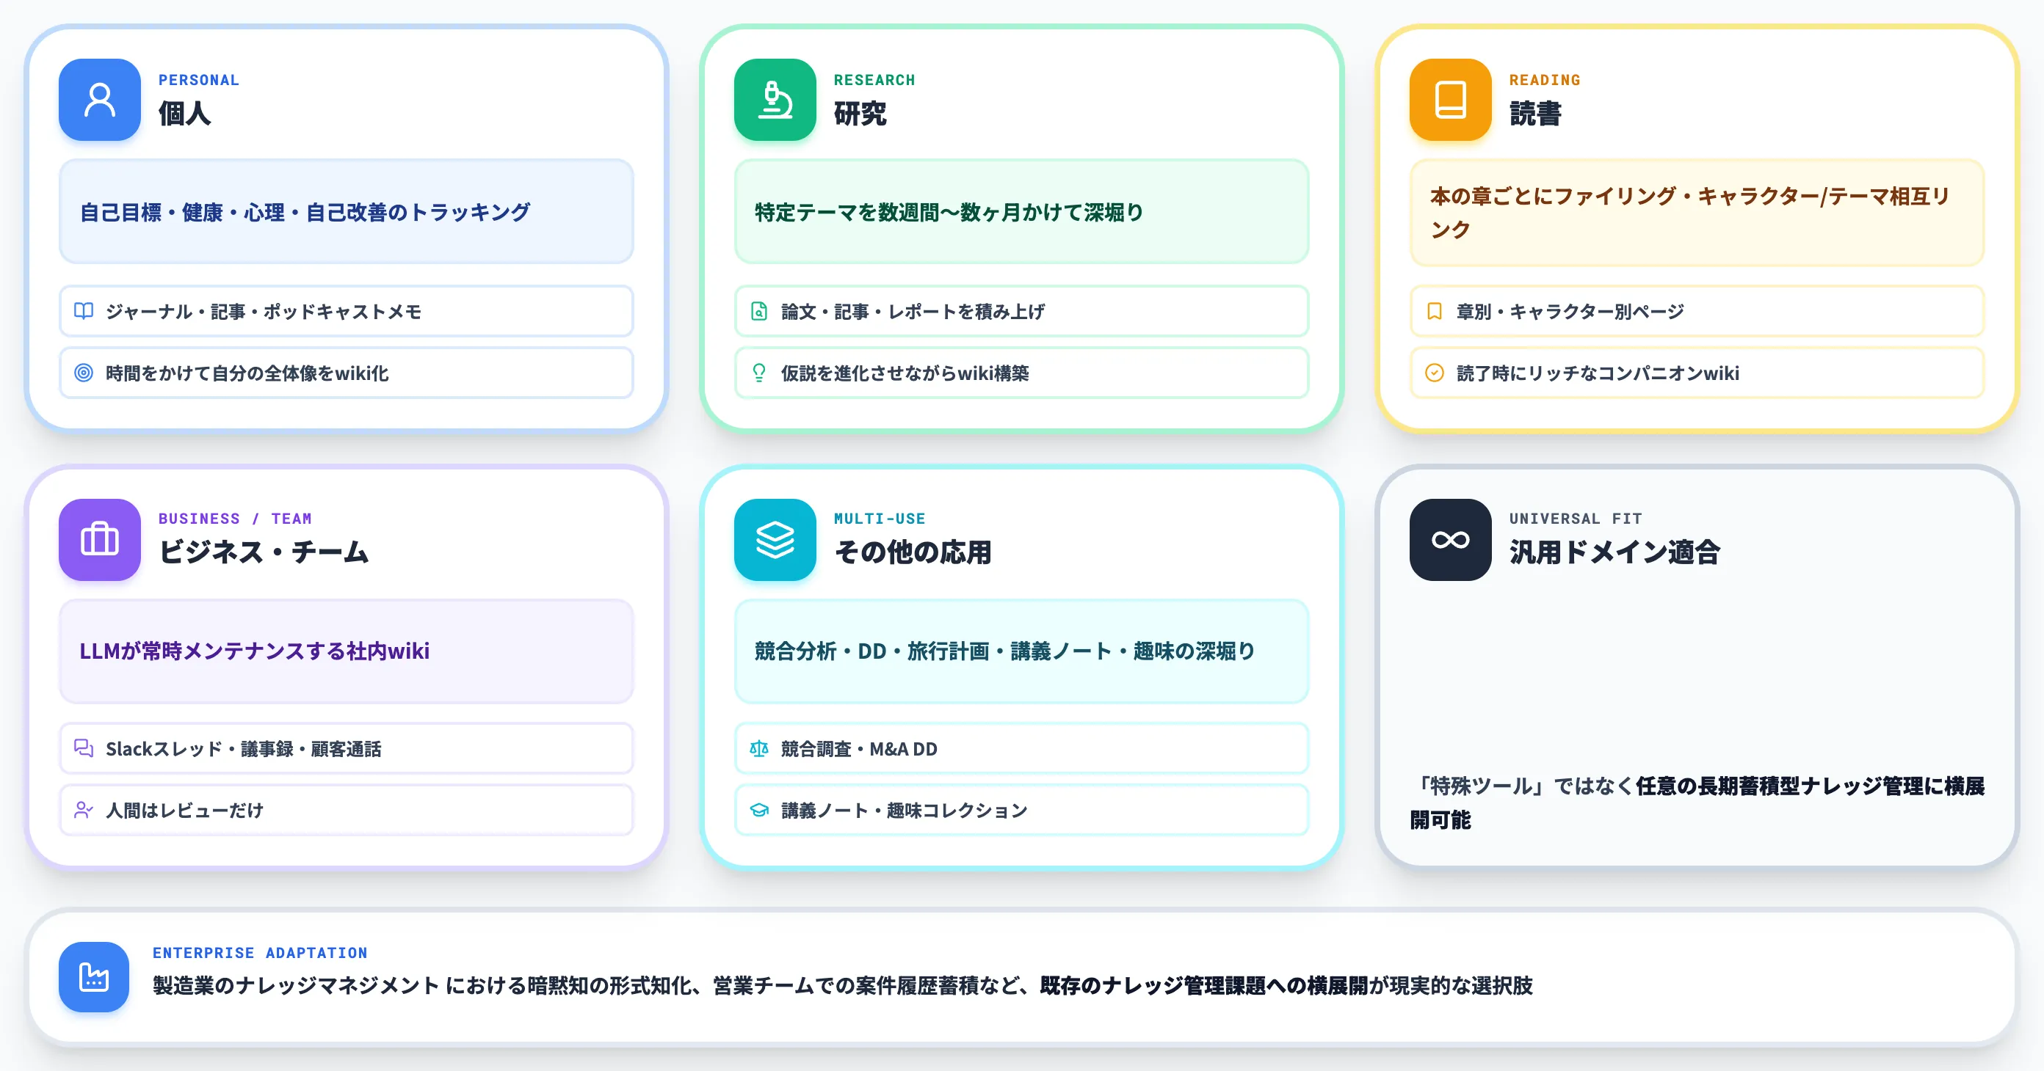The height and width of the screenshot is (1071, 2044).
Task: Click the cyan layers icon for その他の応用
Action: (775, 540)
